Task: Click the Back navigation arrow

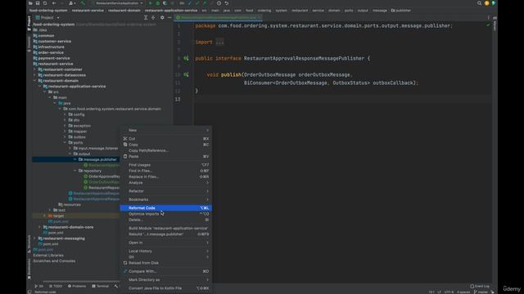Action: pos(54,3)
